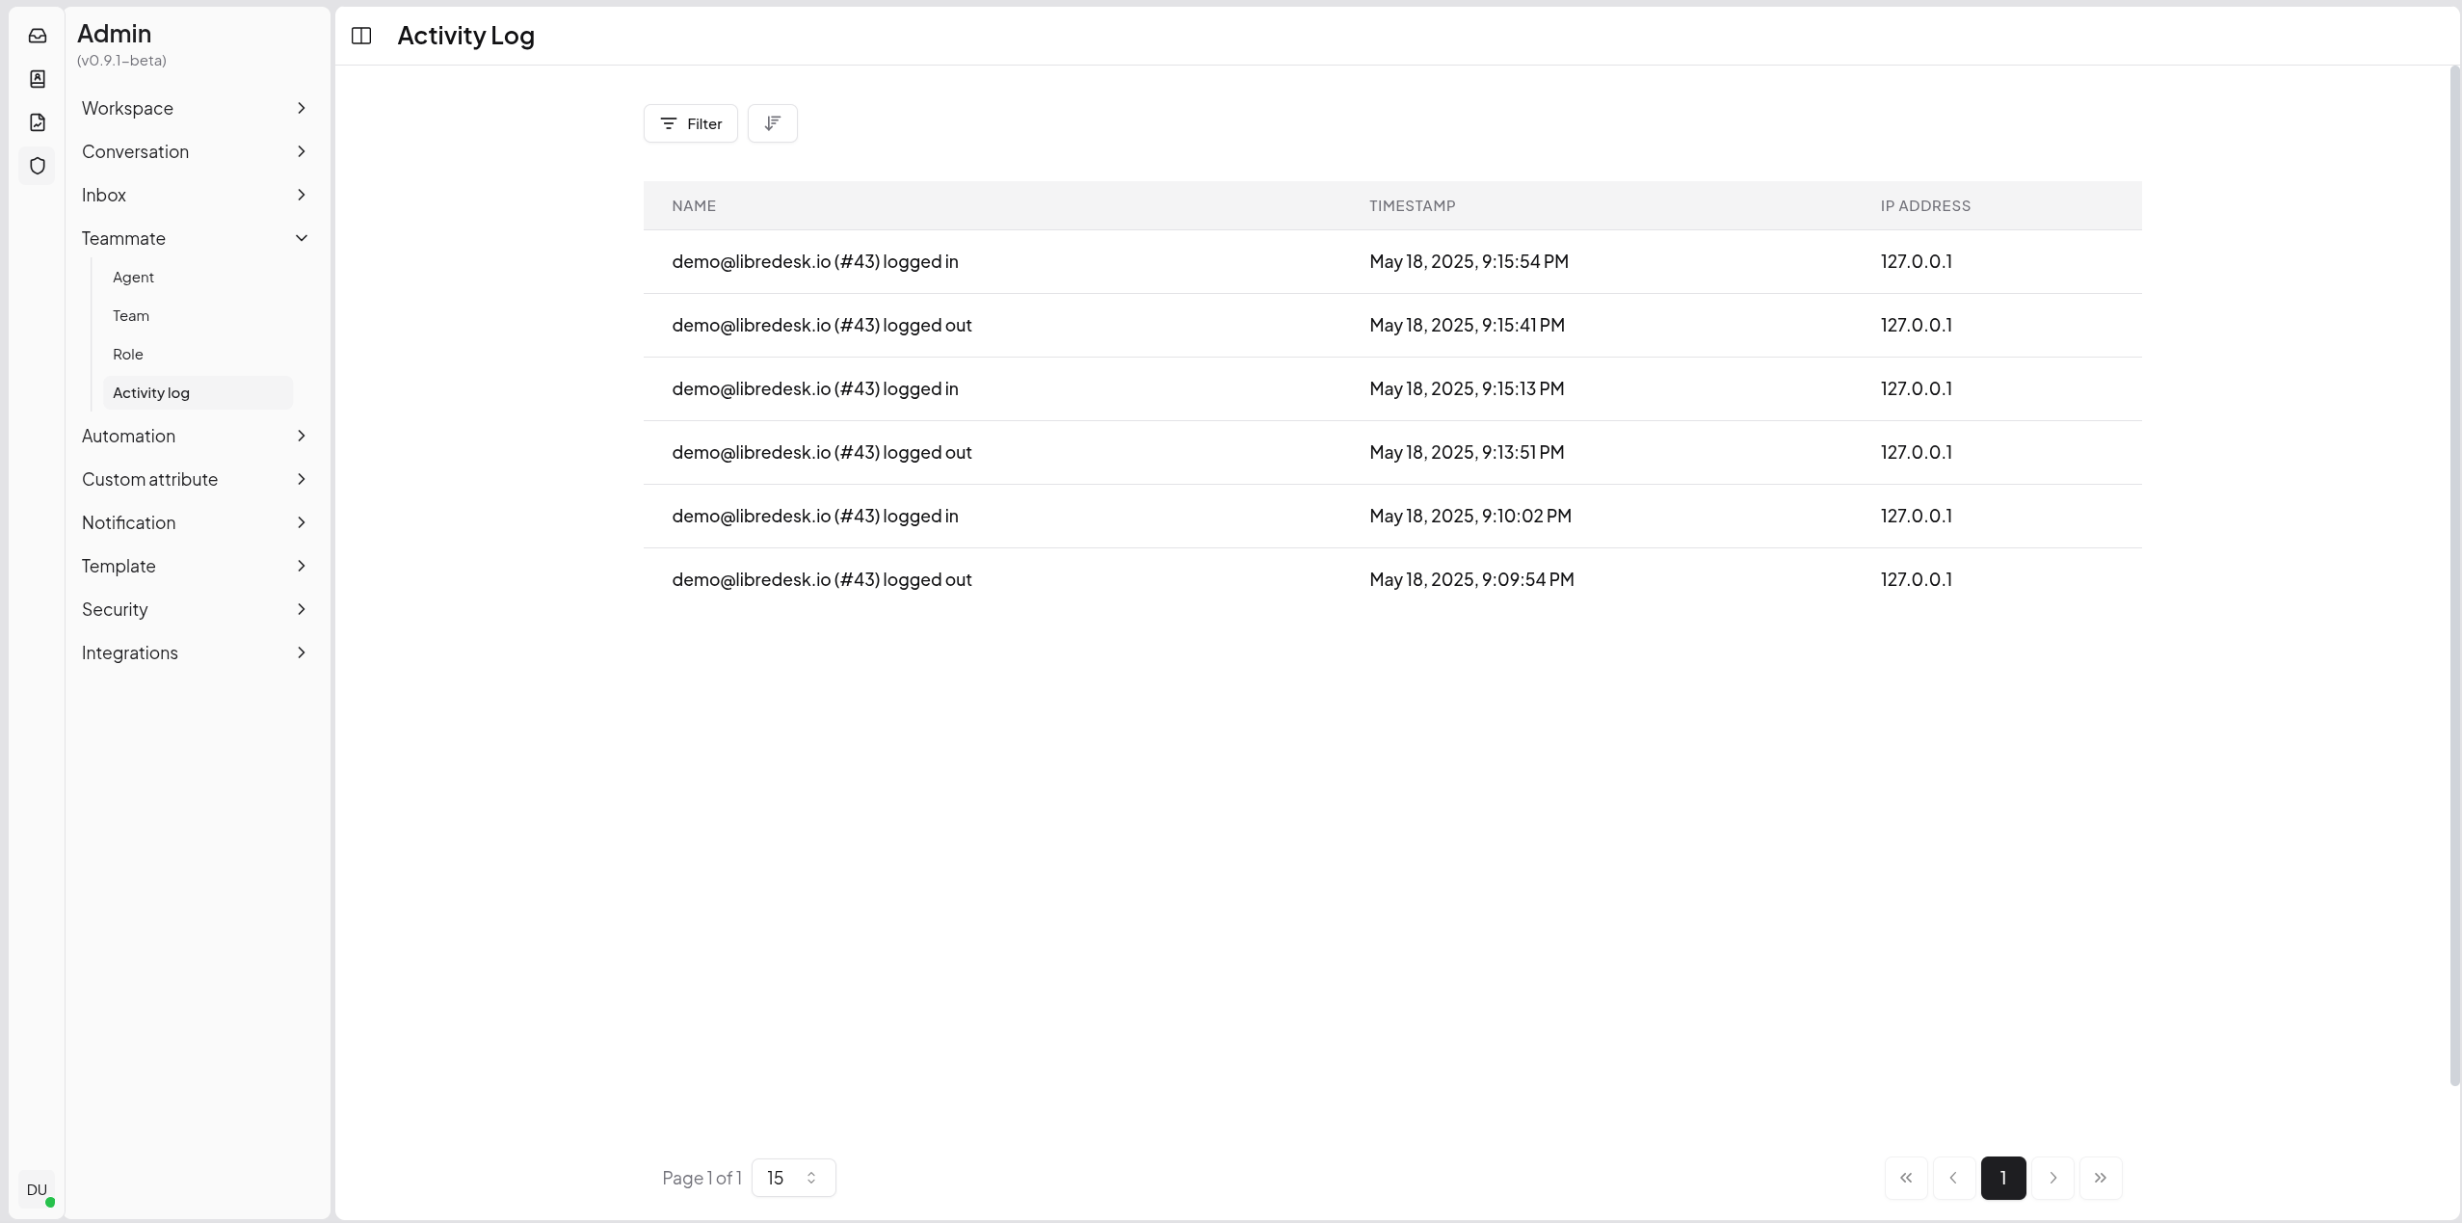Select page 1 pagination button
2462x1223 pixels.
2002,1178
